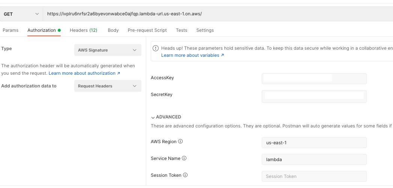Click the Session Token input field

tap(314, 176)
